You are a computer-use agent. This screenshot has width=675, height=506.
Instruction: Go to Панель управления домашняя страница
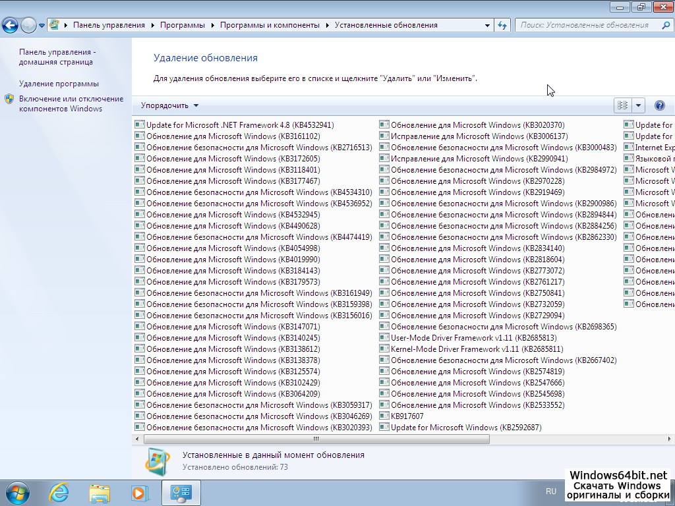[57, 57]
